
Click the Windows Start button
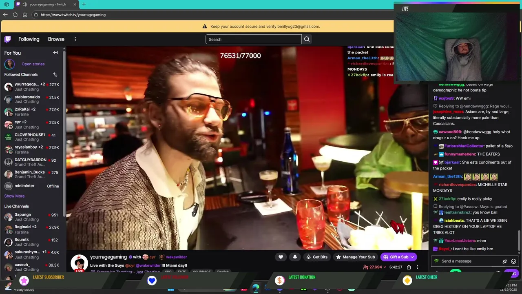tap(171, 289)
